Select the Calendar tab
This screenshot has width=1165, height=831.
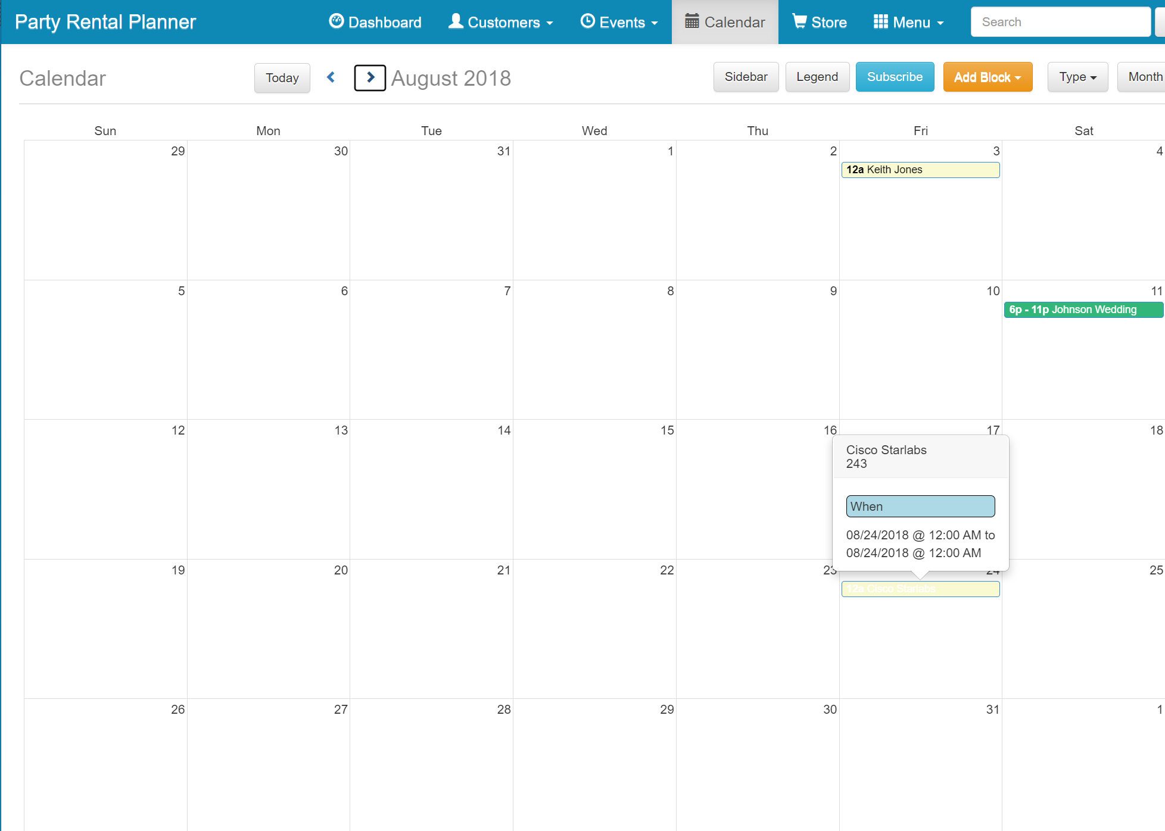[725, 22]
